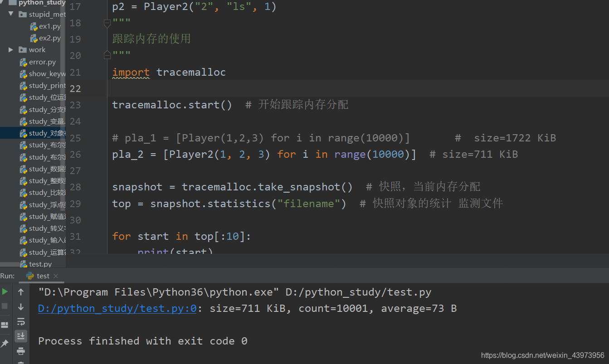The width and height of the screenshot is (609, 364).
Task: Click the 'p2 = Player2' line
Action: (x=194, y=7)
